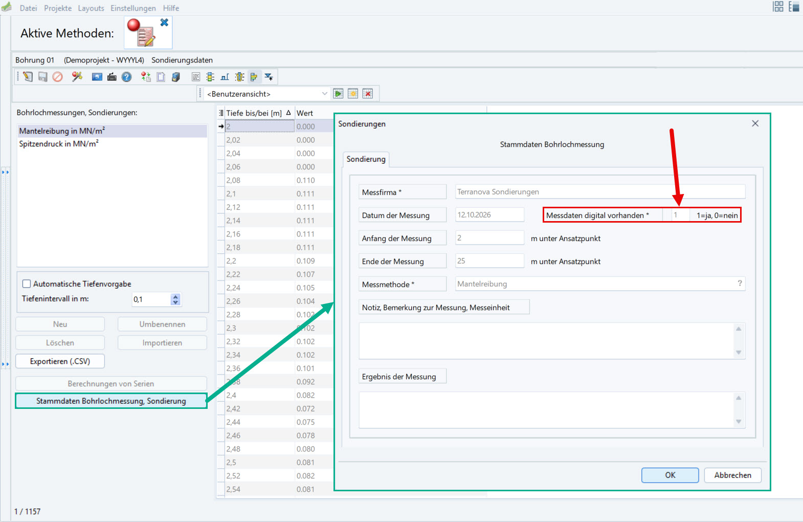Click the active method pin-note icon
The width and height of the screenshot is (803, 522).
[x=142, y=32]
